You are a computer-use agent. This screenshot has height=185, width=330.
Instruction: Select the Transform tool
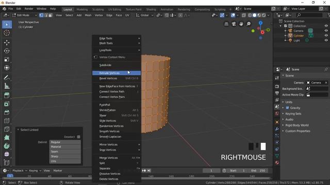[x=7, y=68]
